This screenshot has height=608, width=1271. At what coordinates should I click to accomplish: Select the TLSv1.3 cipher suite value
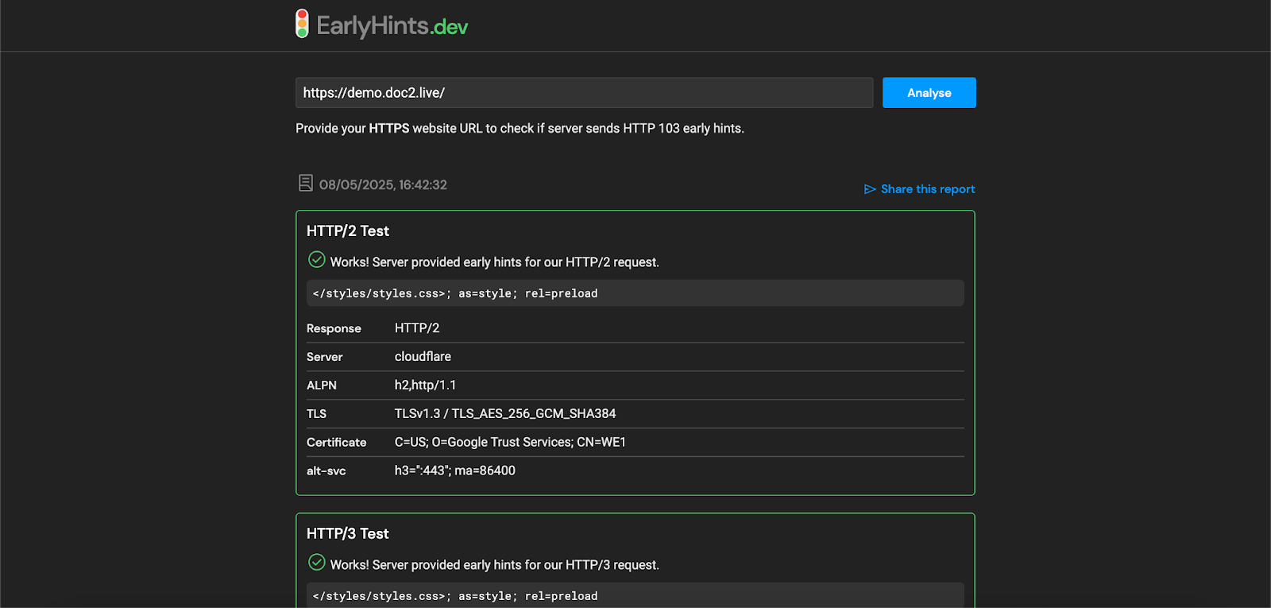click(x=505, y=414)
